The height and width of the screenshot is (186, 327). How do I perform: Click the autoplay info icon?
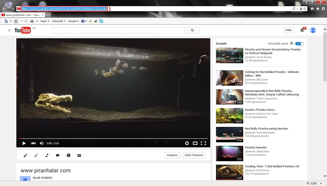tap(292, 43)
